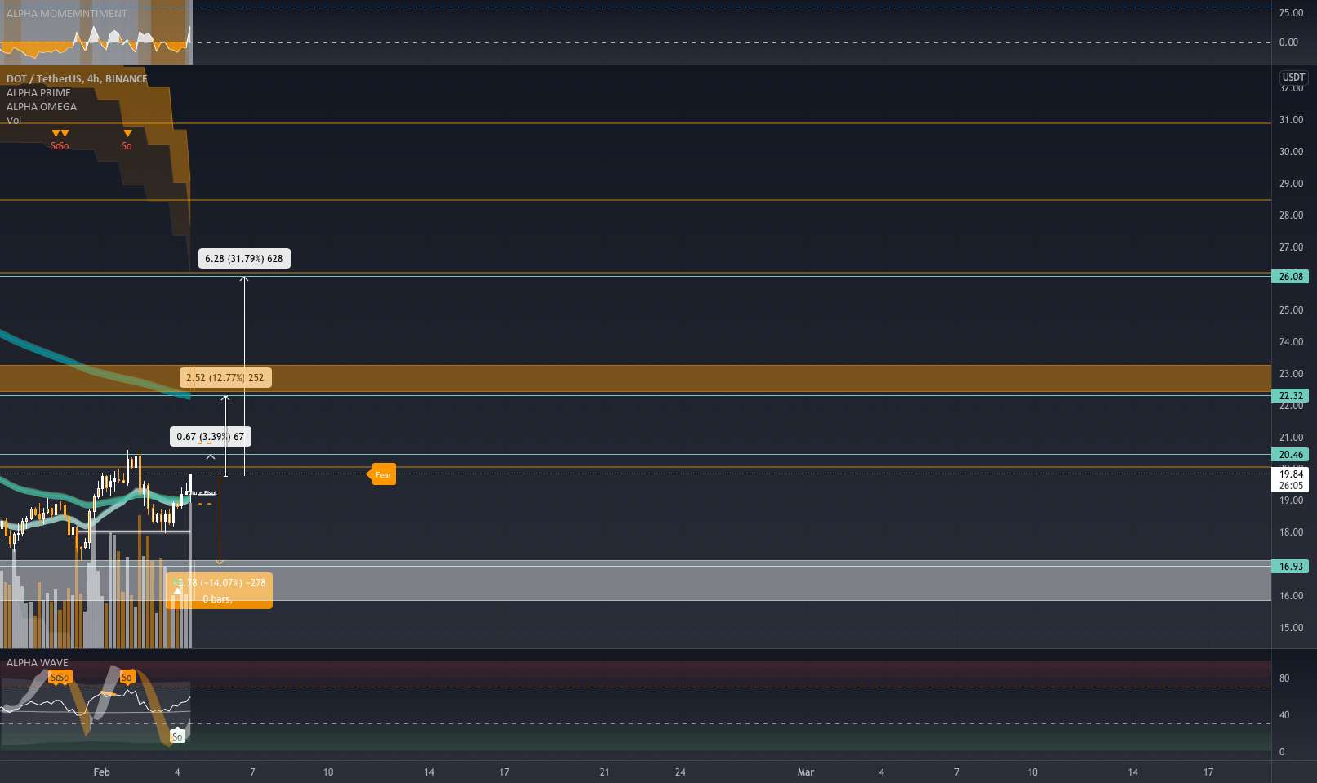Viewport: 1317px width, 783px height.
Task: Select the Vol indicator legend
Action: [x=14, y=120]
